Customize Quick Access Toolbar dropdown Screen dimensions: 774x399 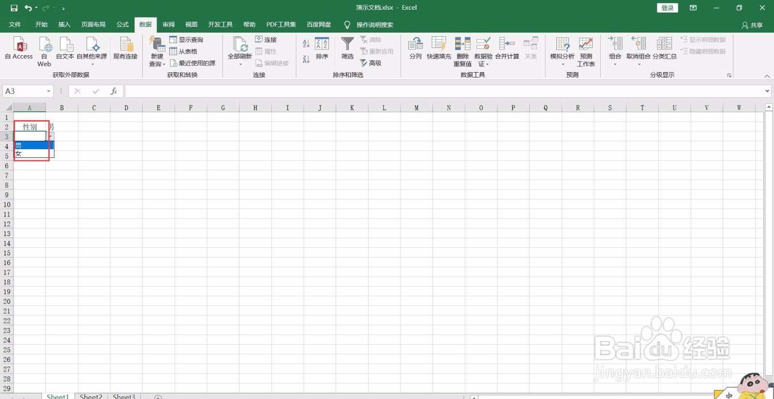(63, 8)
